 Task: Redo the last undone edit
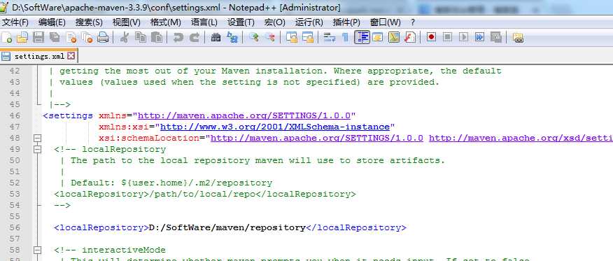(195, 38)
